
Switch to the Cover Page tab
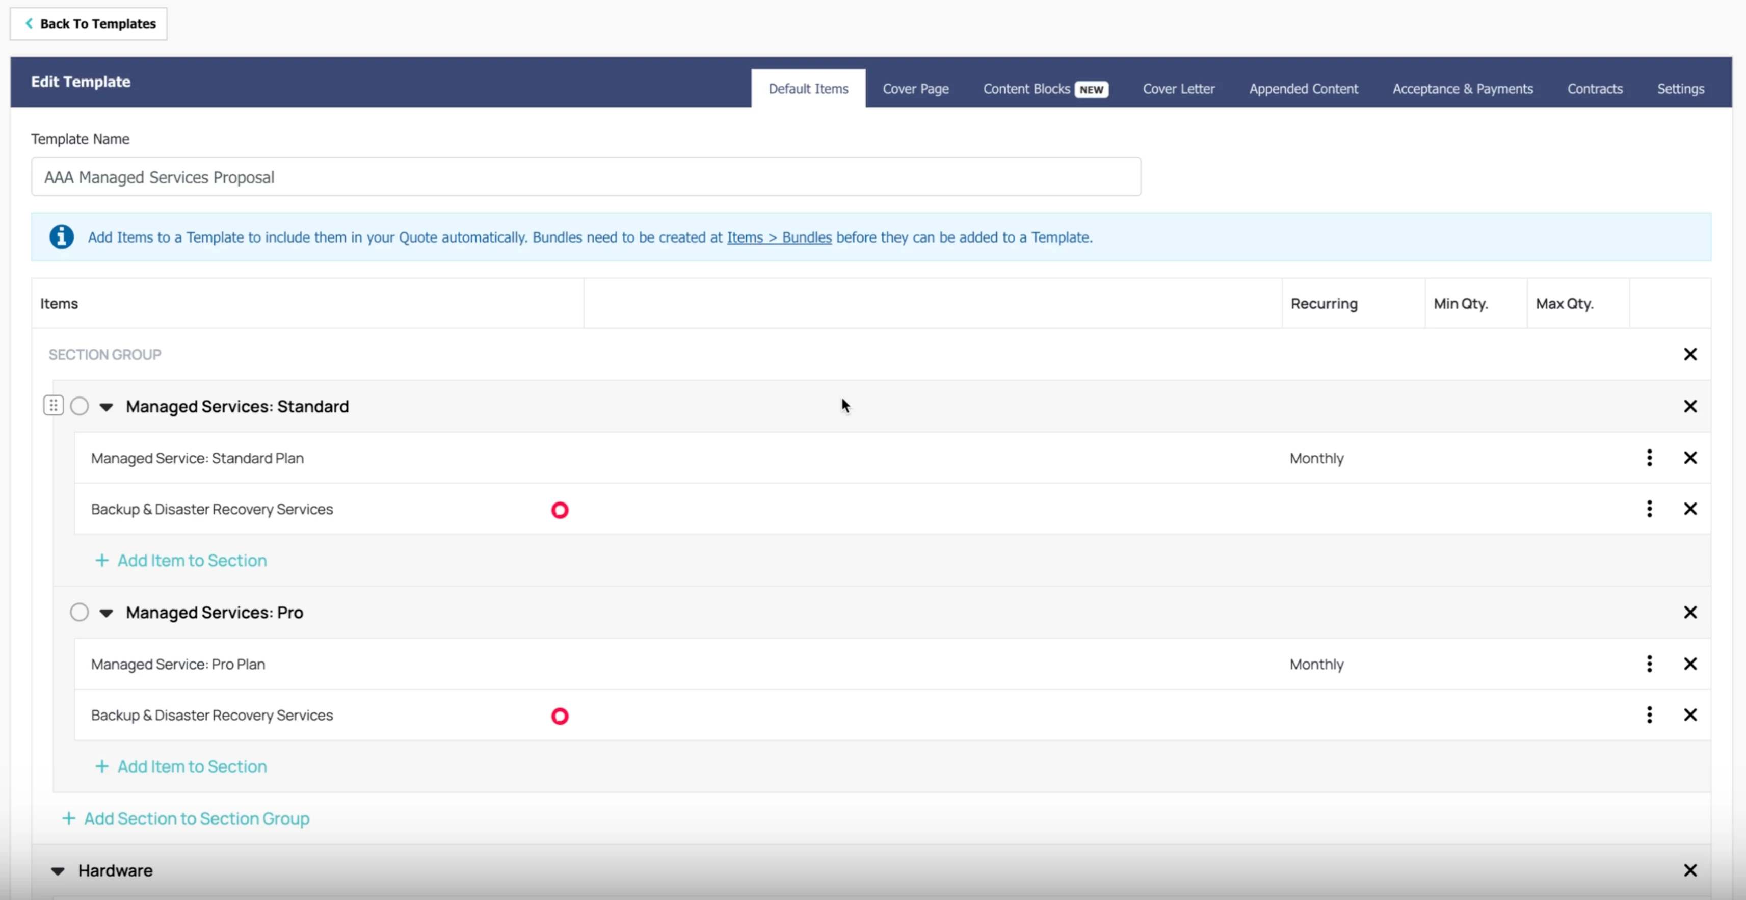coord(915,89)
